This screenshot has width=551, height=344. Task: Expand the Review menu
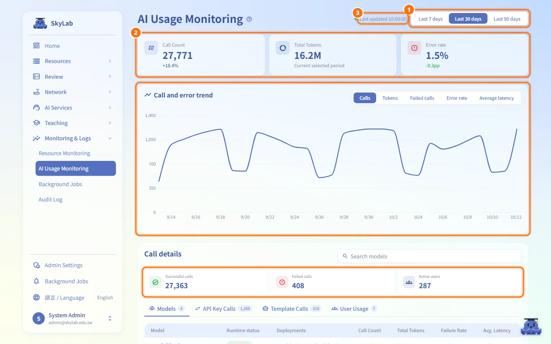click(x=73, y=77)
